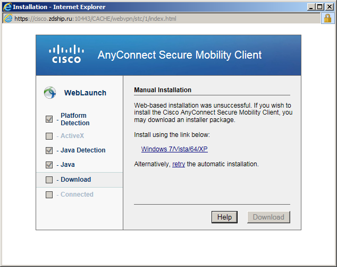Toggle the Platform Detection checkbox

tap(49, 119)
